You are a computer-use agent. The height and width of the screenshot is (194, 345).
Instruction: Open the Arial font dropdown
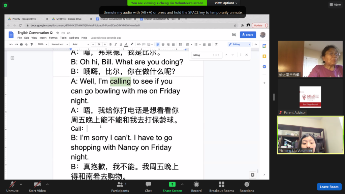[x=81, y=44]
